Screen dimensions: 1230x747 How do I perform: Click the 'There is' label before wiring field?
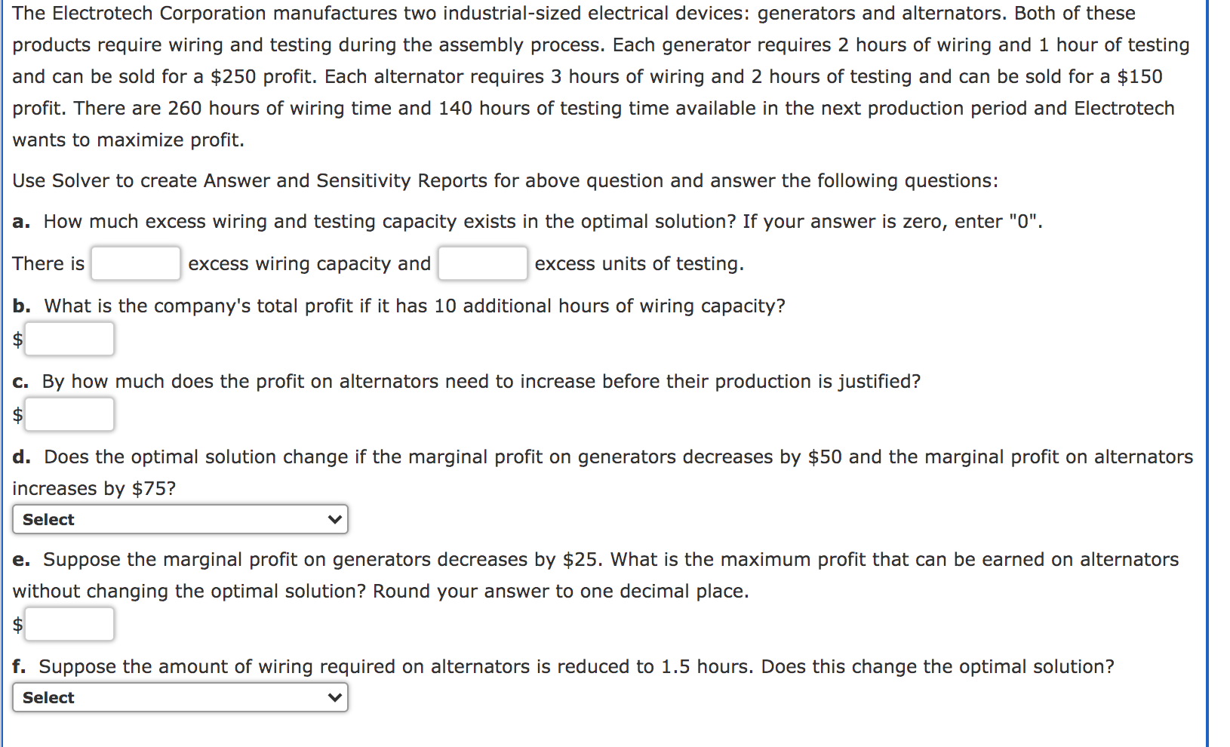tap(48, 263)
